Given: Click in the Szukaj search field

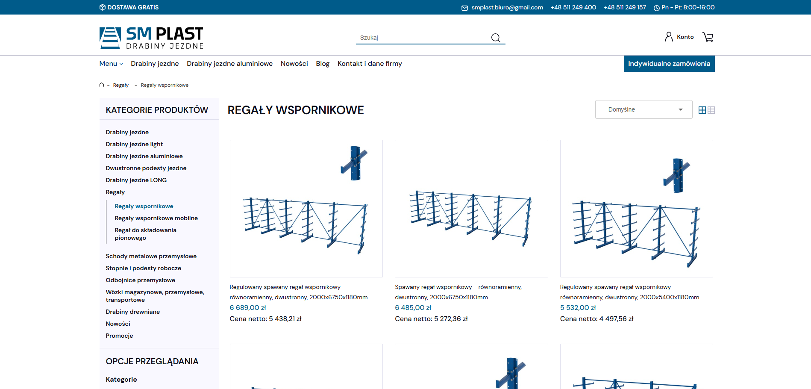Looking at the screenshot, I should tap(423, 38).
